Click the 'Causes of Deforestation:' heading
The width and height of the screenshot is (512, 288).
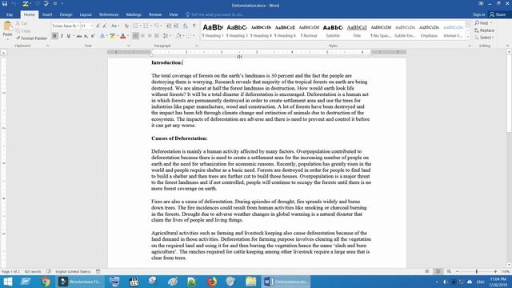click(179, 138)
